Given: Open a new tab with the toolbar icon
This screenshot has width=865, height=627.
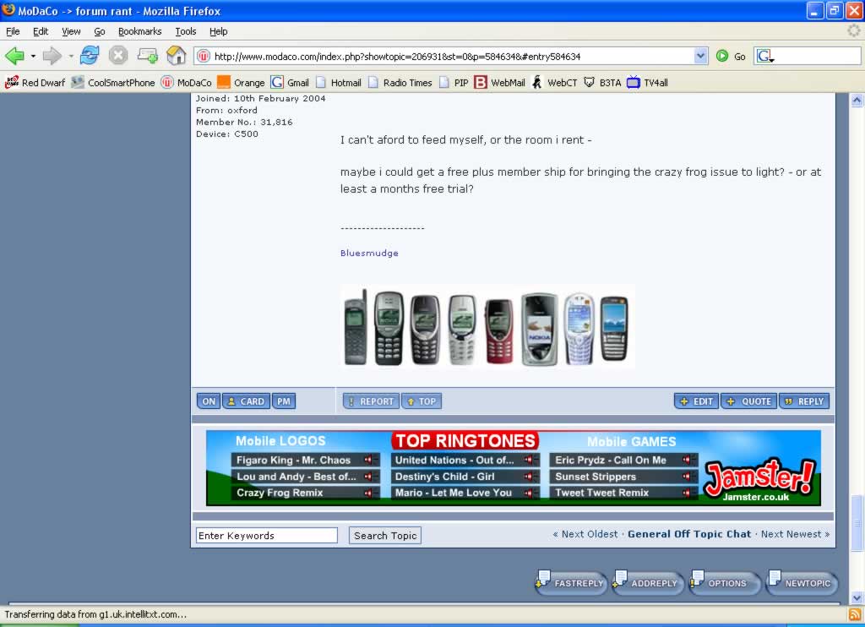Looking at the screenshot, I should tap(147, 56).
